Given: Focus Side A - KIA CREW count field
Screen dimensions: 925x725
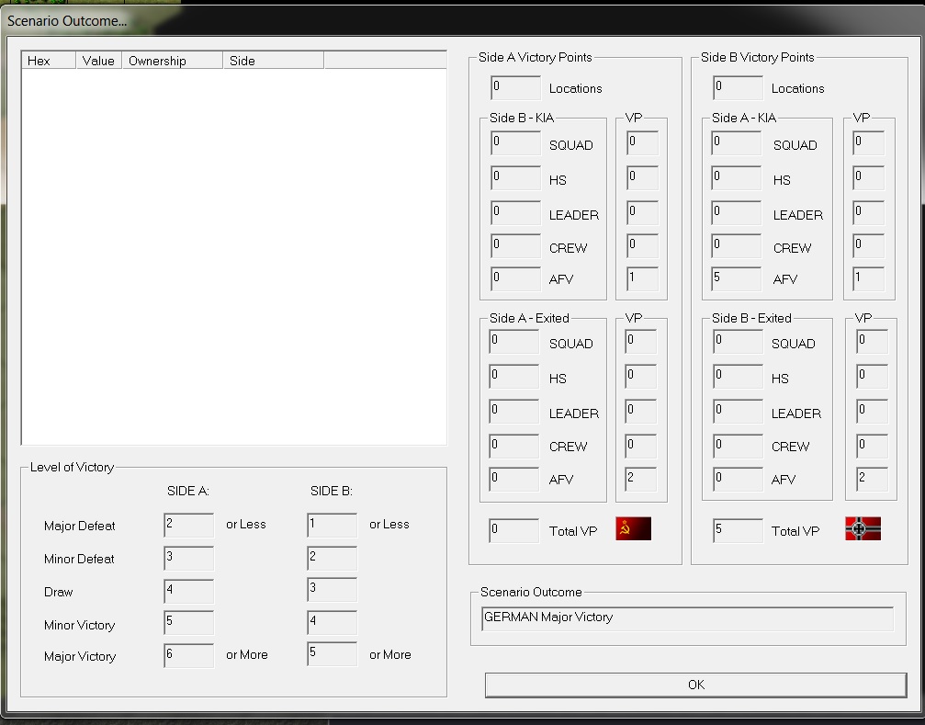Looking at the screenshot, I should pyautogui.click(x=736, y=246).
